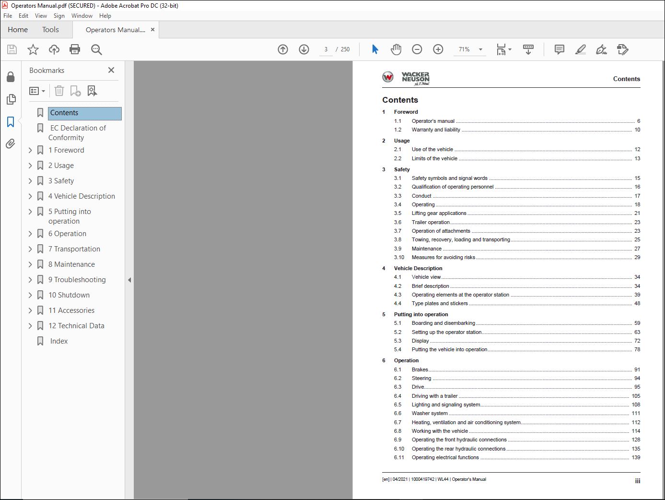This screenshot has width=665, height=500.
Task: Click the scrolling mode keyboard icon
Action: [x=528, y=49]
